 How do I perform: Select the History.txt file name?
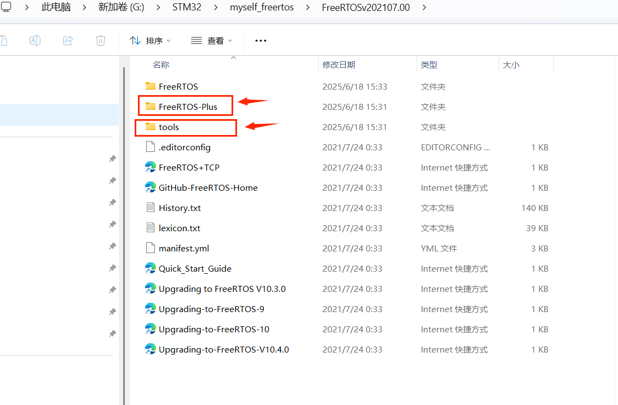tap(180, 208)
